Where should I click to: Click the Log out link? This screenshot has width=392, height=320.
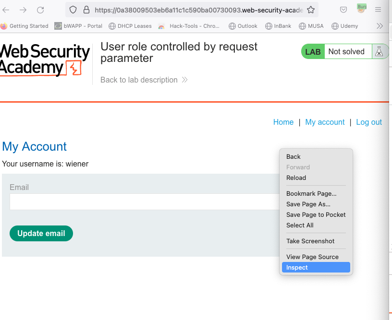point(369,122)
